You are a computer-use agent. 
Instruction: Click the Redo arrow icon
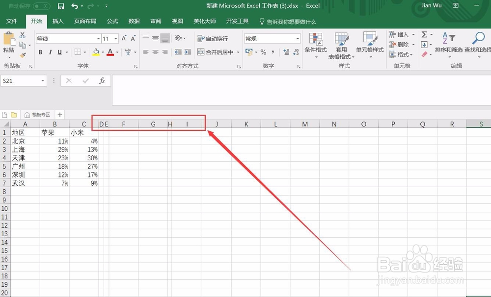[91, 6]
